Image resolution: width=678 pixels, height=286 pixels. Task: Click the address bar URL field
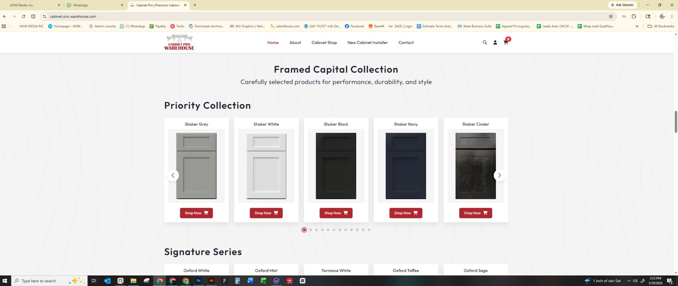328,16
